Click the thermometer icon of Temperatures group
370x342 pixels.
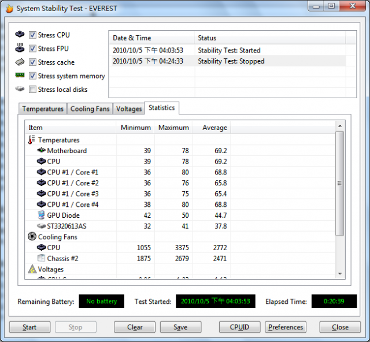(32, 140)
